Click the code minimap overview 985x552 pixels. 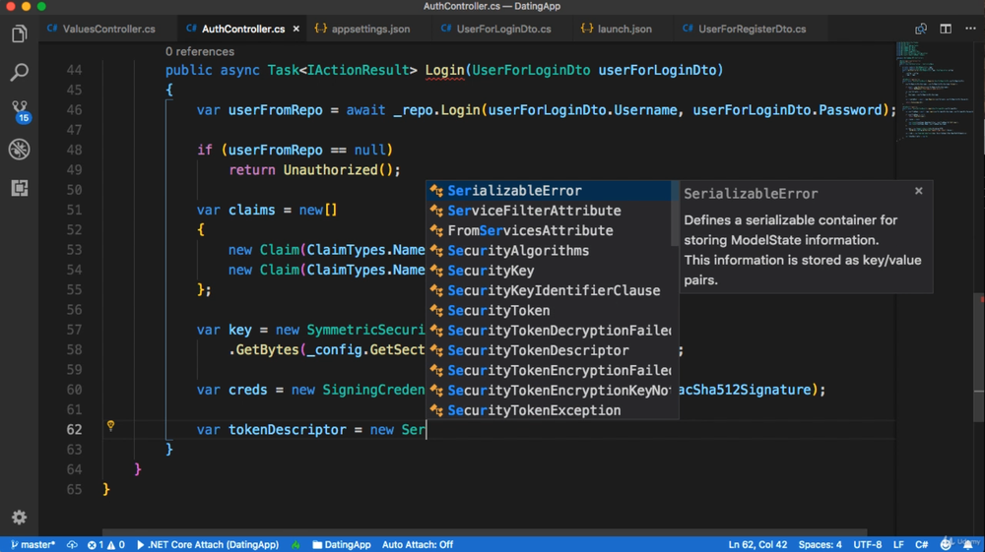pos(935,92)
